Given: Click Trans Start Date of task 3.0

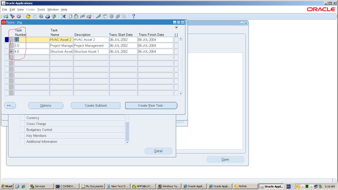Looking at the screenshot, I should [123, 46].
